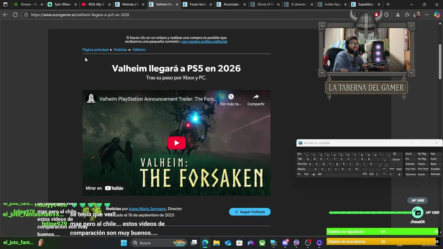The width and height of the screenshot is (443, 249).
Task: Switch to the Ghost of Yotei tab
Action: [265, 4]
